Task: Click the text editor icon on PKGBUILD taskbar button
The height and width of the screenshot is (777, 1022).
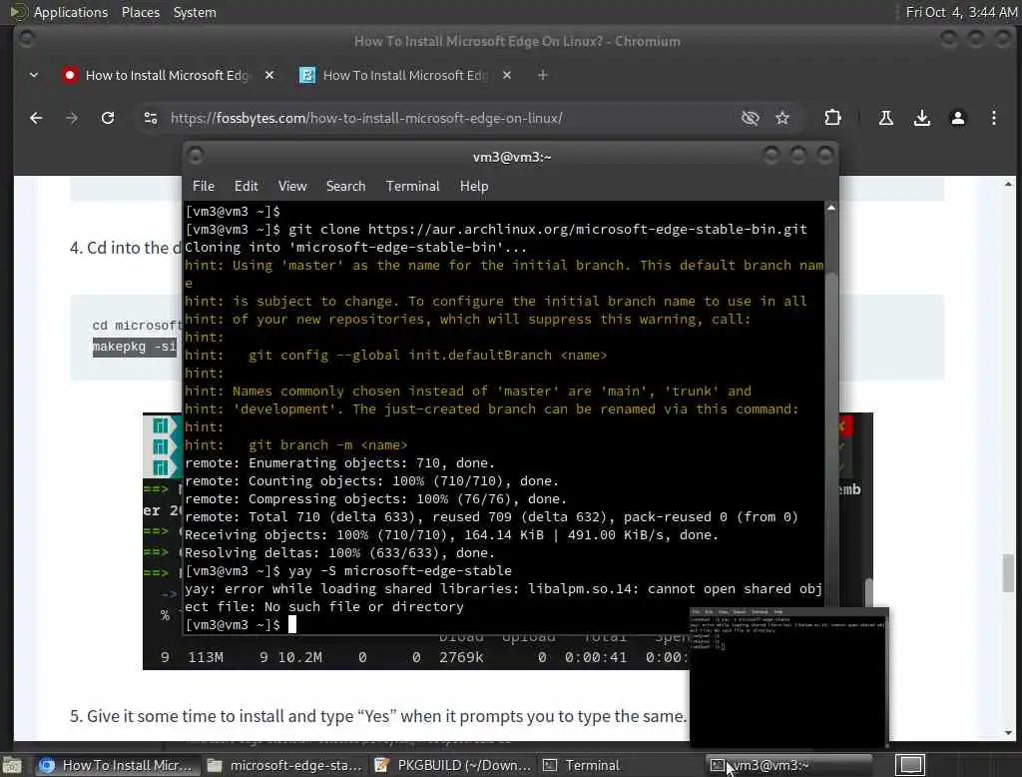Action: [382, 765]
